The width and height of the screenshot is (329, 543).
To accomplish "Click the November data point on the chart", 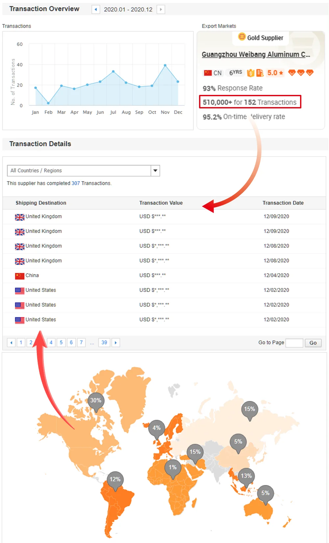I will point(165,65).
